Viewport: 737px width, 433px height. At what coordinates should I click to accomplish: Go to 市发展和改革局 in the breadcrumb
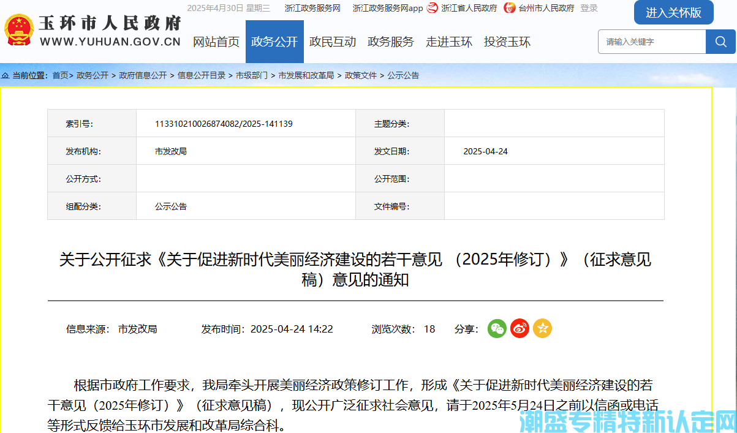306,75
